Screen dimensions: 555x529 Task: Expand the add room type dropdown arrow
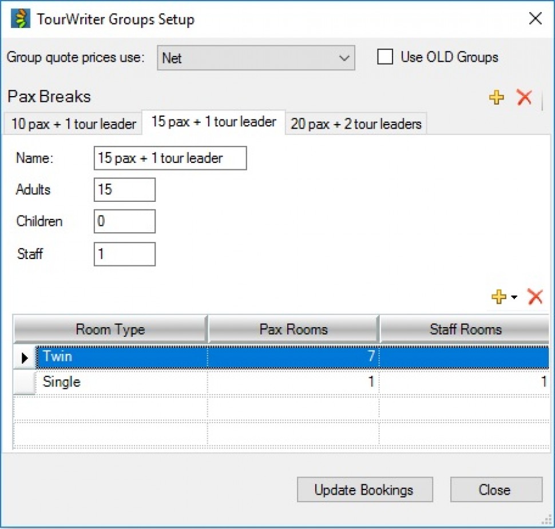coord(514,297)
